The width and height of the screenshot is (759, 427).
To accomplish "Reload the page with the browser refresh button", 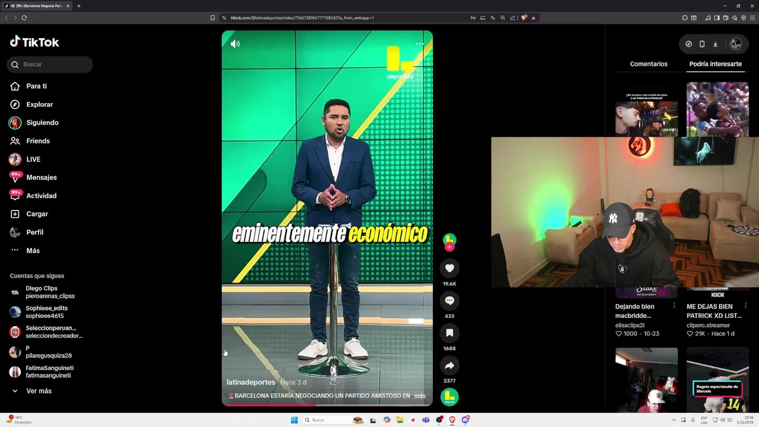I will 24,18.
